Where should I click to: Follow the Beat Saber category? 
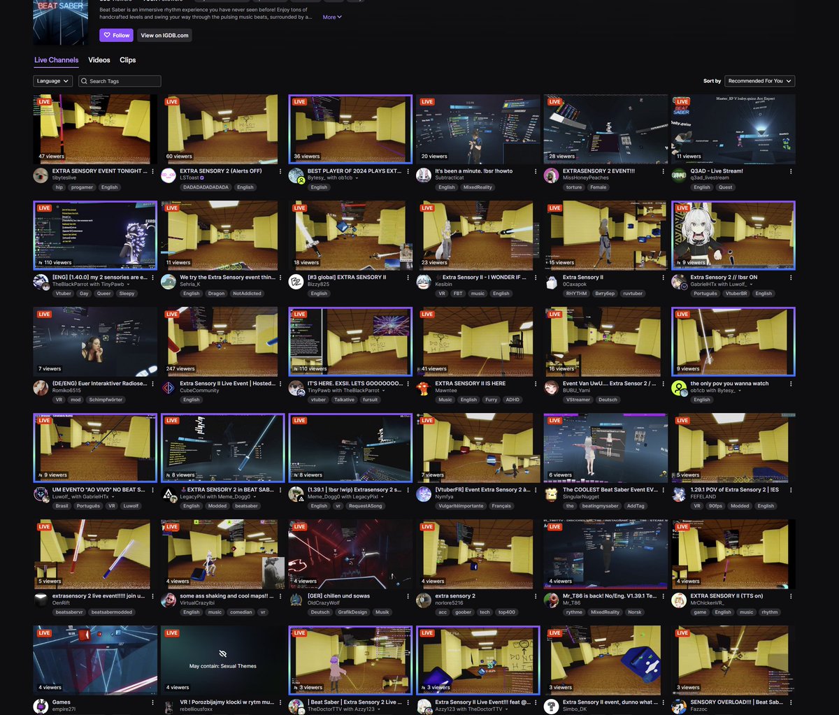click(x=116, y=35)
